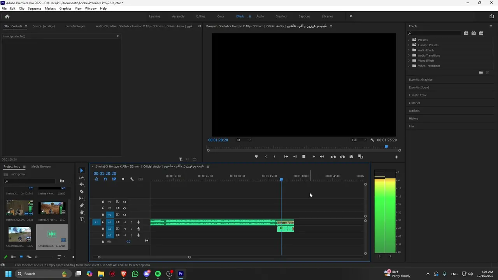
Task: Show more workspaces double chevron
Action: pyautogui.click(x=351, y=16)
